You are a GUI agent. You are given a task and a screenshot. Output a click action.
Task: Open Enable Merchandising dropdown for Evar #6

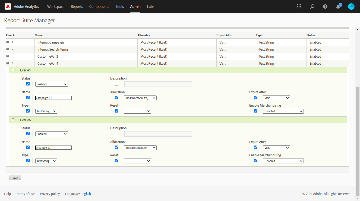(283, 161)
